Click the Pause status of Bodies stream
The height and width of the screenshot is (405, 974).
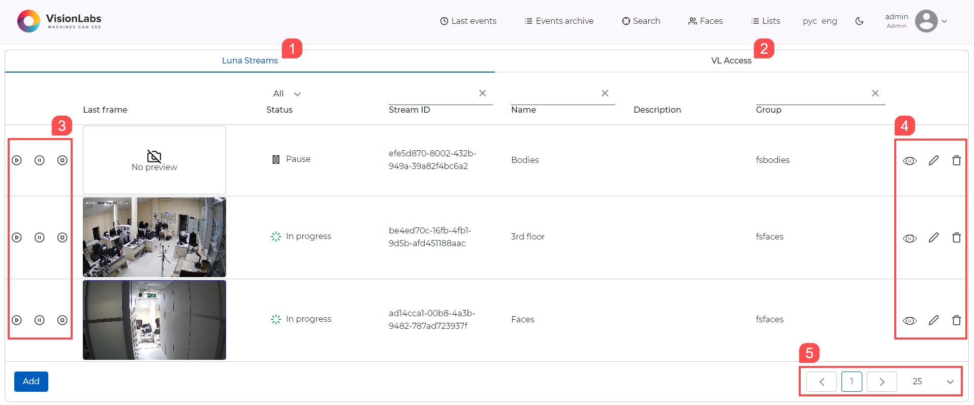(291, 159)
